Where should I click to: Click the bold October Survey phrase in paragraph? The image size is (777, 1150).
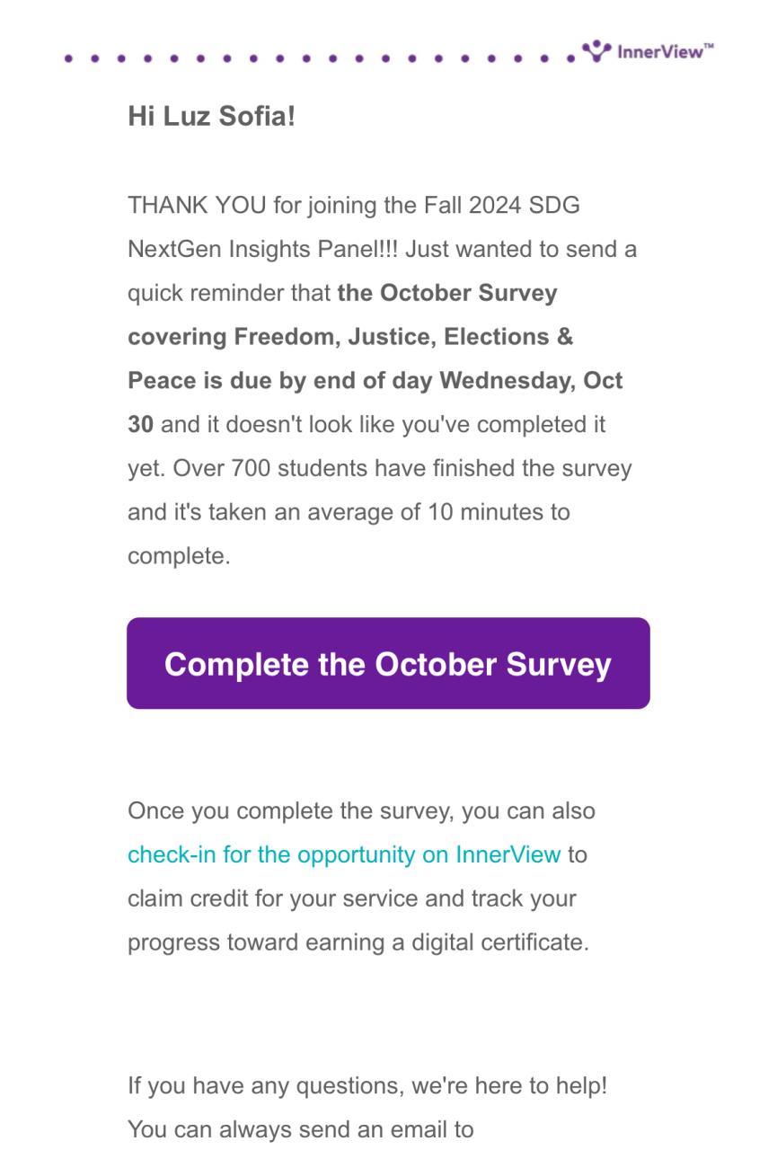(x=468, y=293)
